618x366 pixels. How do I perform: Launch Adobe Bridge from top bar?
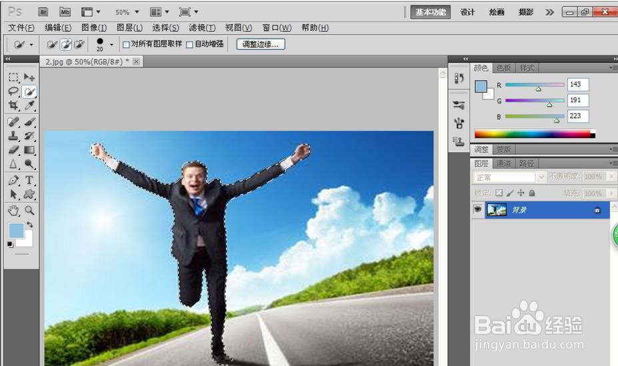point(43,12)
